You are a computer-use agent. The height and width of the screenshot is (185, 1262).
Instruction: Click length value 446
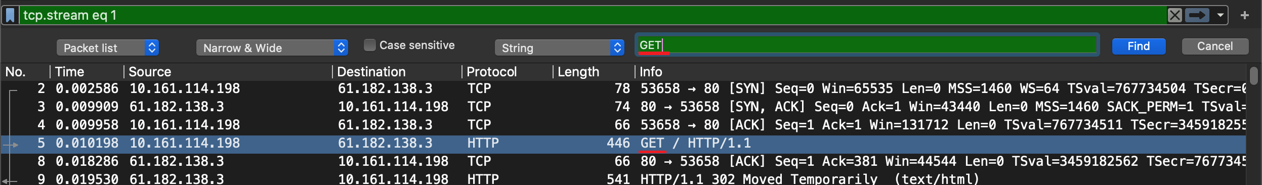coord(618,143)
